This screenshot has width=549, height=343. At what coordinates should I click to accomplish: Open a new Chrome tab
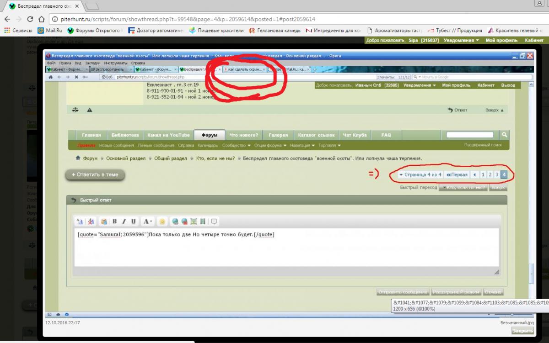(92, 6)
